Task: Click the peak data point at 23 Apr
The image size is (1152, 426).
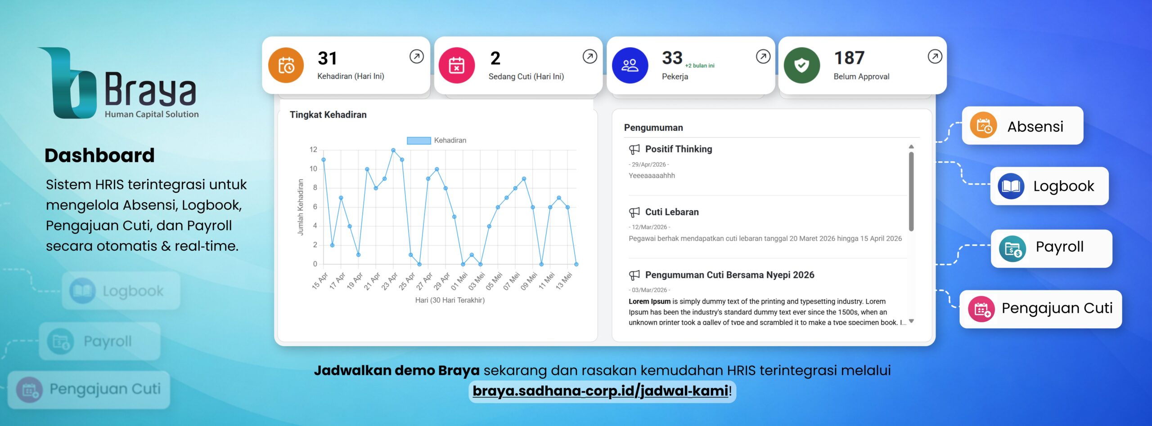Action: point(393,150)
